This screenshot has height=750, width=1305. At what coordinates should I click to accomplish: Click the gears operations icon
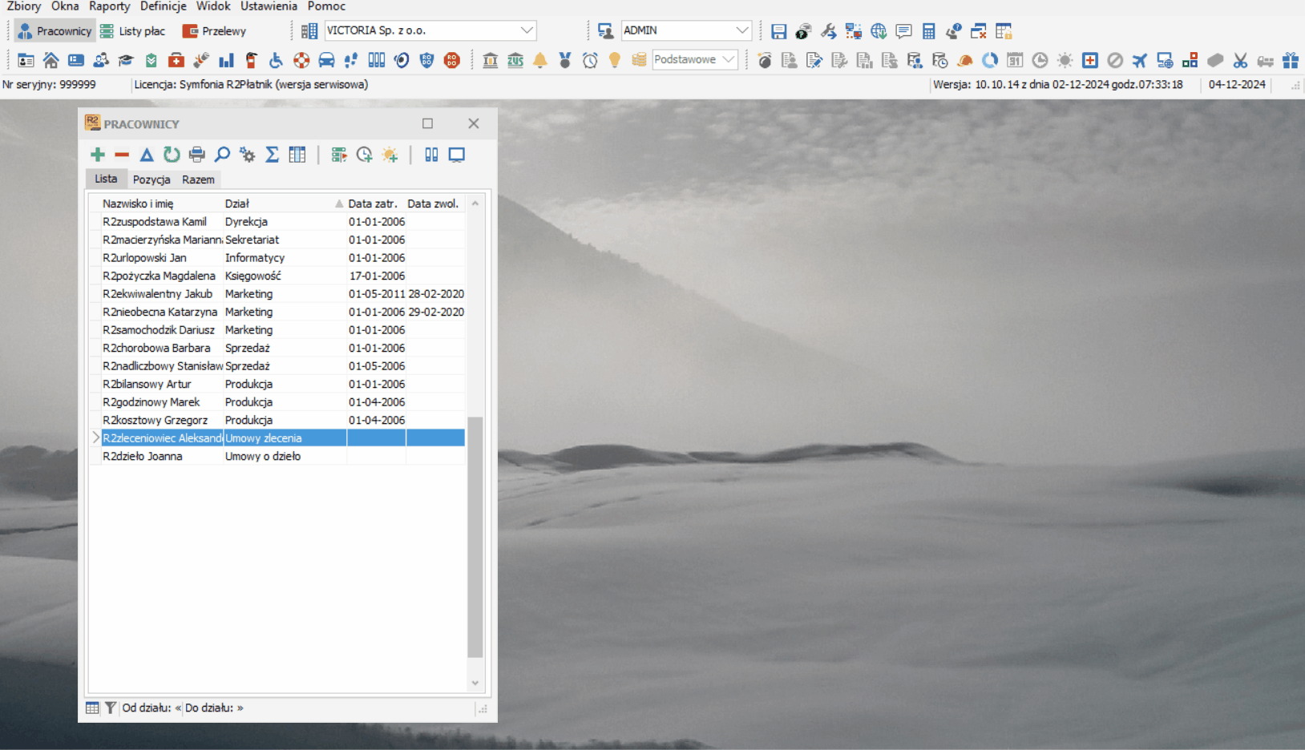pyautogui.click(x=248, y=155)
